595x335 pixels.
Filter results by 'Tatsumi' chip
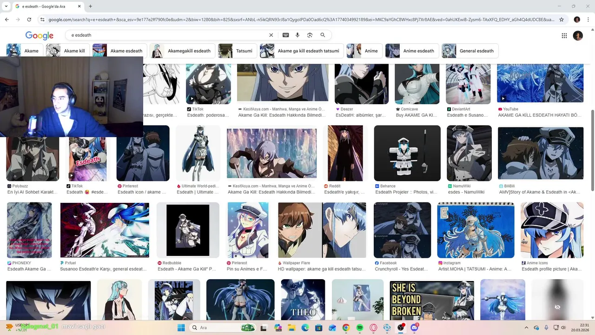[238, 51]
